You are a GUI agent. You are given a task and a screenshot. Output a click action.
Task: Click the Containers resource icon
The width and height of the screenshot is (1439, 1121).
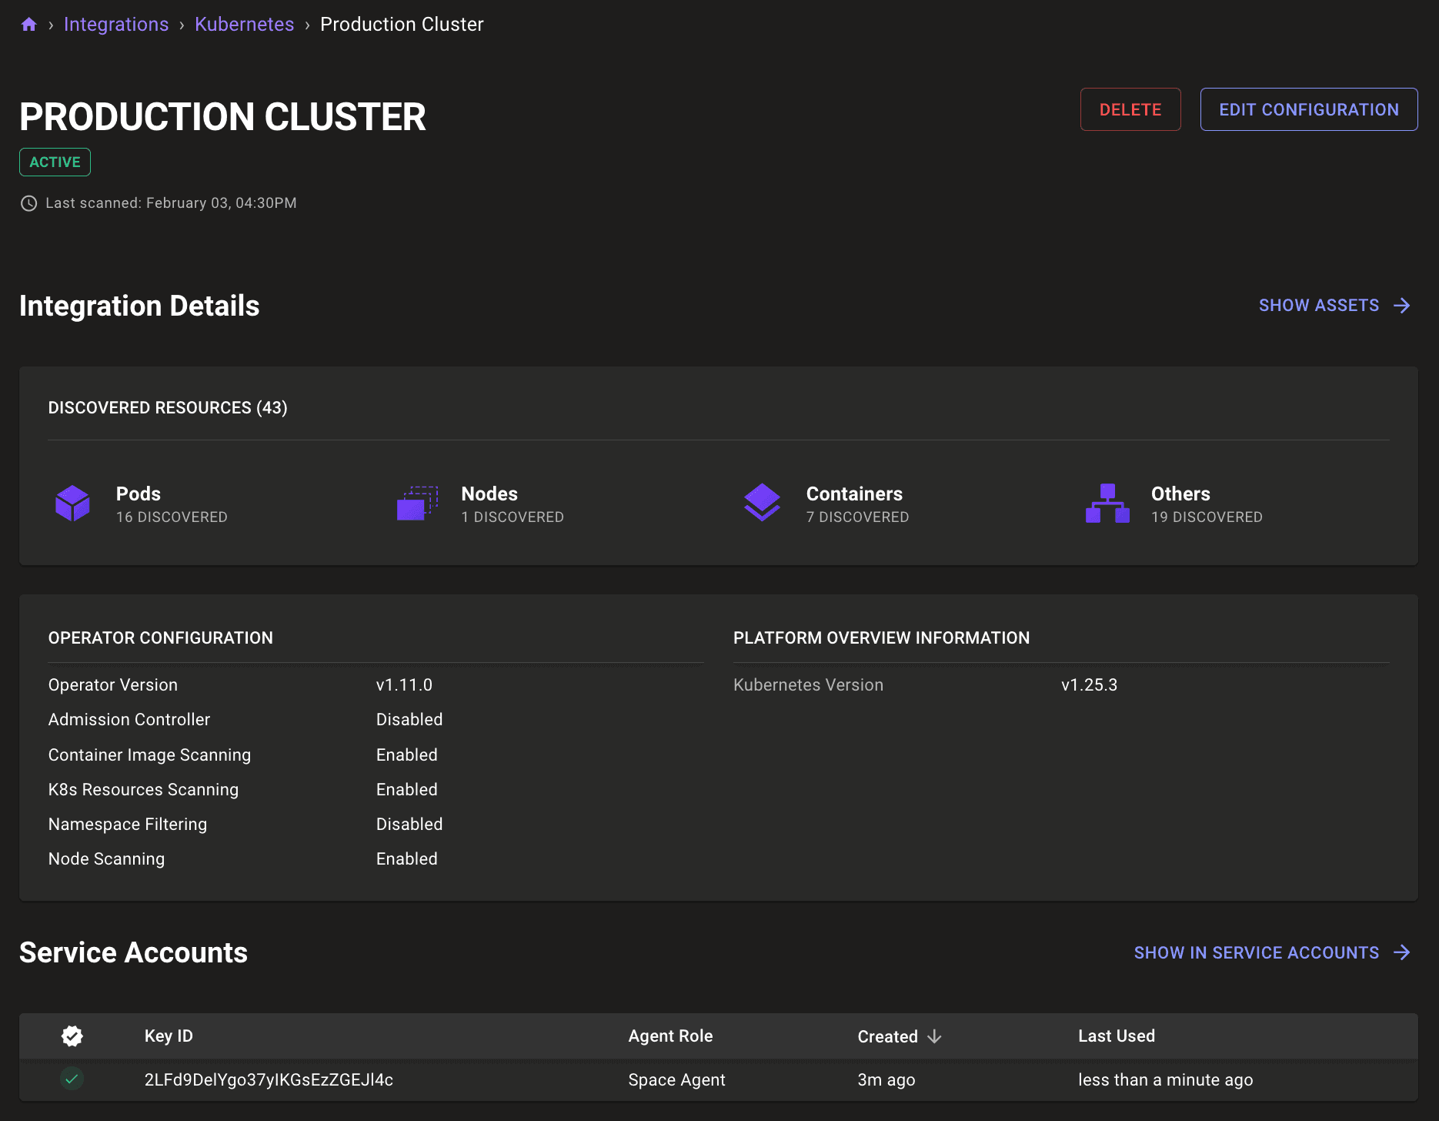762,504
